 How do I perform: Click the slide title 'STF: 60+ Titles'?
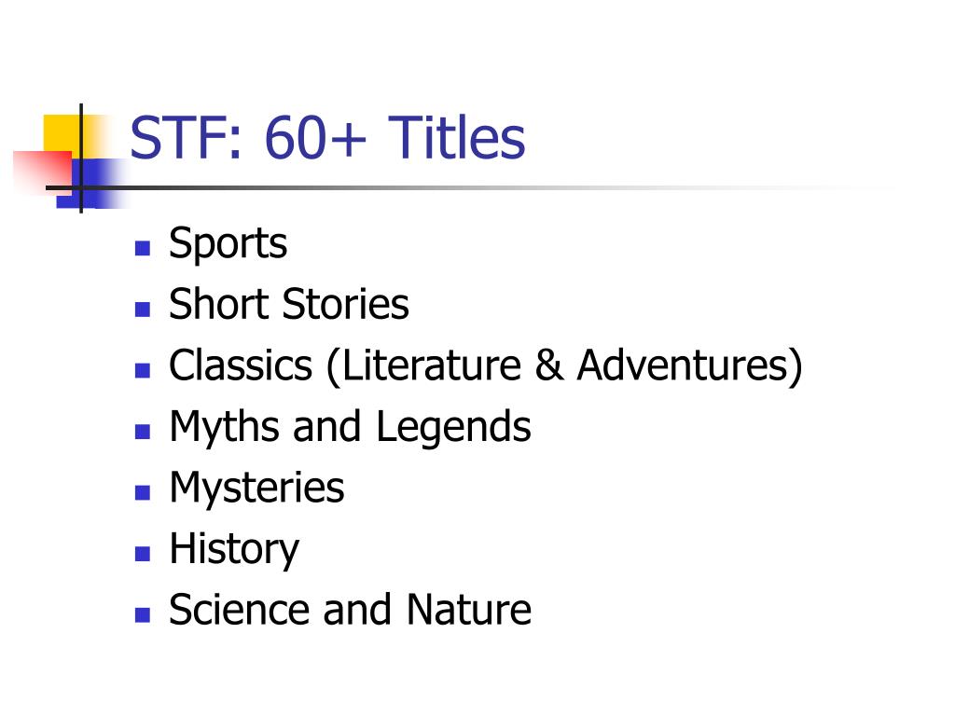[x=327, y=138]
